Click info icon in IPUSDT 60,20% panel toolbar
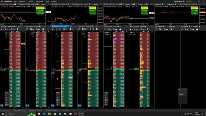The width and height of the screenshot is (206, 116). coord(97,29)
